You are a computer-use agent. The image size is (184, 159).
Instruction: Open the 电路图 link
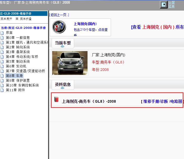176,101
